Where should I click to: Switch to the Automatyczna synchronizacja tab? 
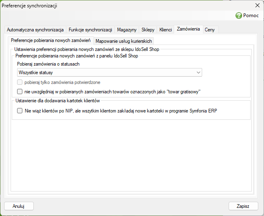[x=35, y=30]
